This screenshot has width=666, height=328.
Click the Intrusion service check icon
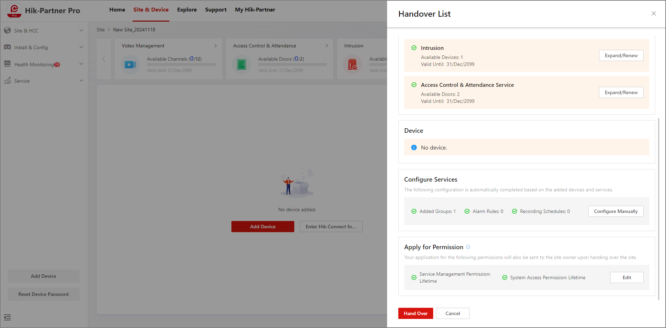(414, 48)
